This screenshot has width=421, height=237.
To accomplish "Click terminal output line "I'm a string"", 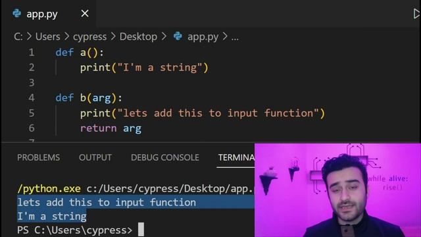I will tap(52, 217).
